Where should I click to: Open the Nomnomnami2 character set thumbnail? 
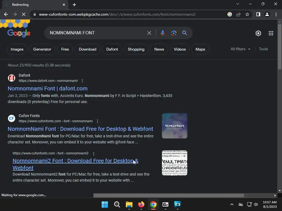pyautogui.click(x=174, y=163)
